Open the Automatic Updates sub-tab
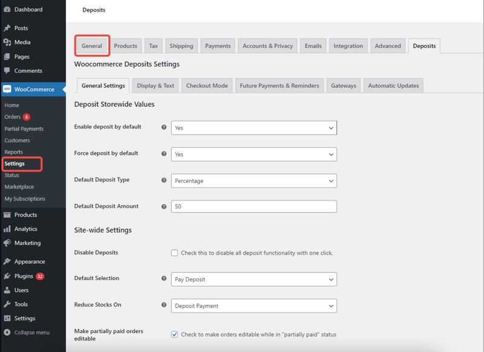 coord(393,86)
